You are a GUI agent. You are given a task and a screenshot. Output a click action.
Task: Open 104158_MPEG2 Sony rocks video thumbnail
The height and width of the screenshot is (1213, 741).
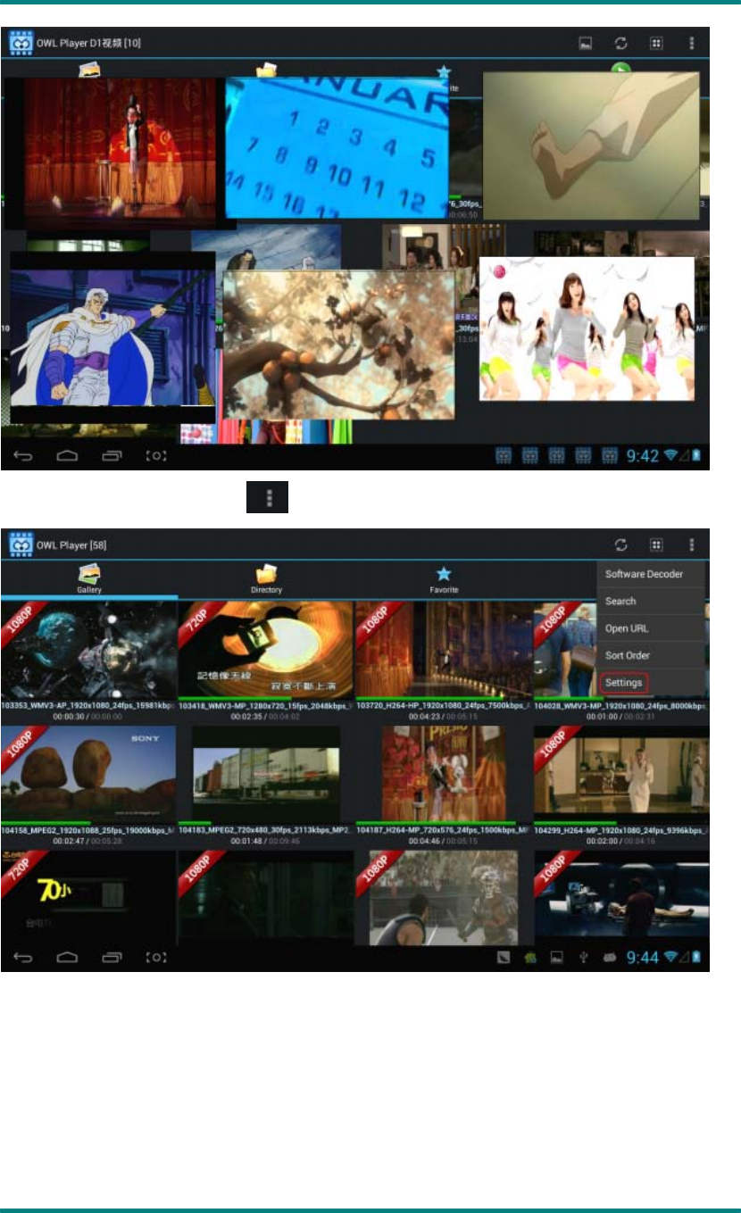(x=88, y=775)
